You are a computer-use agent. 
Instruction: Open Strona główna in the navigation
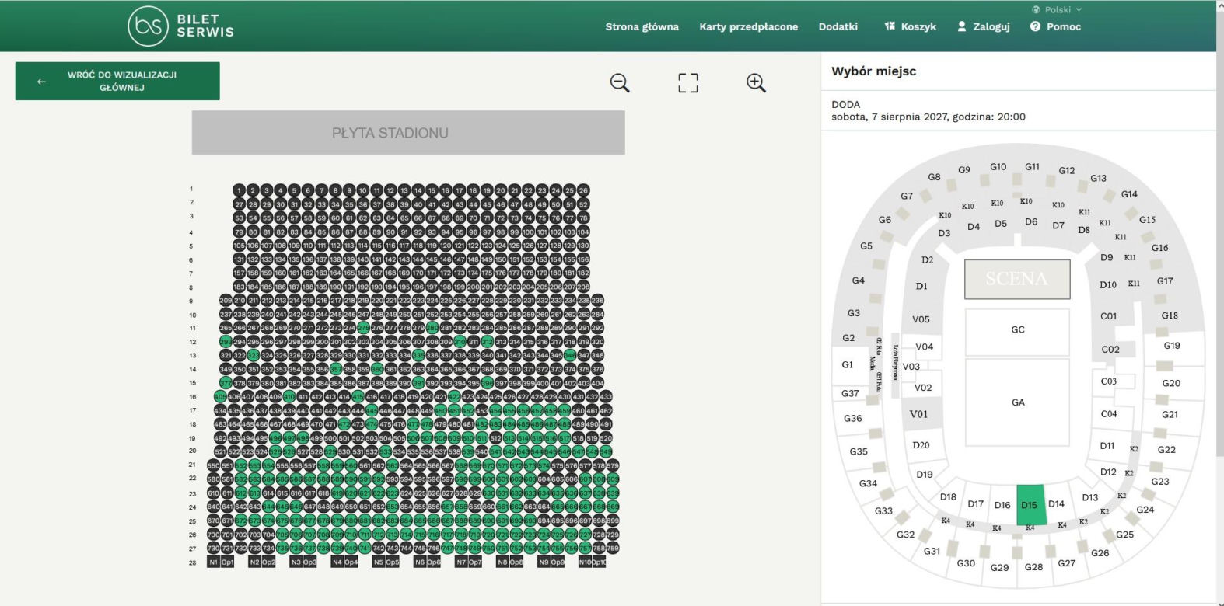tap(642, 26)
